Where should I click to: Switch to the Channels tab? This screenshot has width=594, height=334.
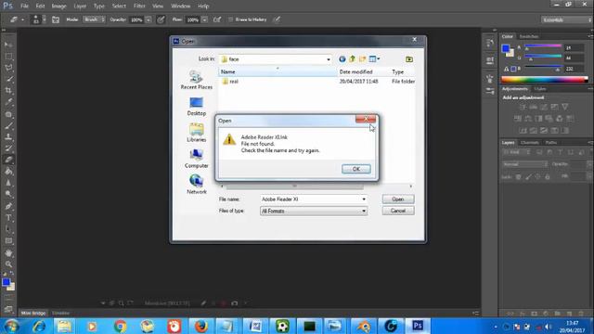[530, 142]
